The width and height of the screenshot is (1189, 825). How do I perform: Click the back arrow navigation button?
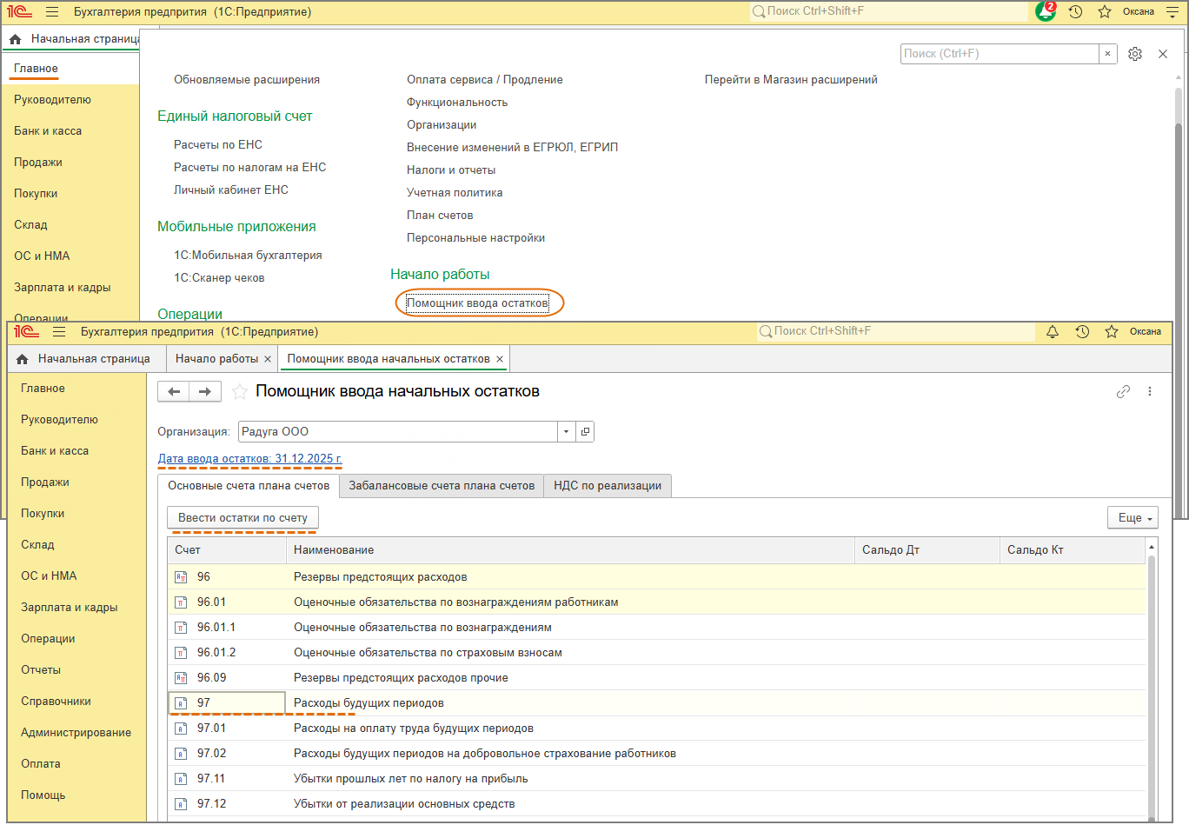pyautogui.click(x=174, y=392)
